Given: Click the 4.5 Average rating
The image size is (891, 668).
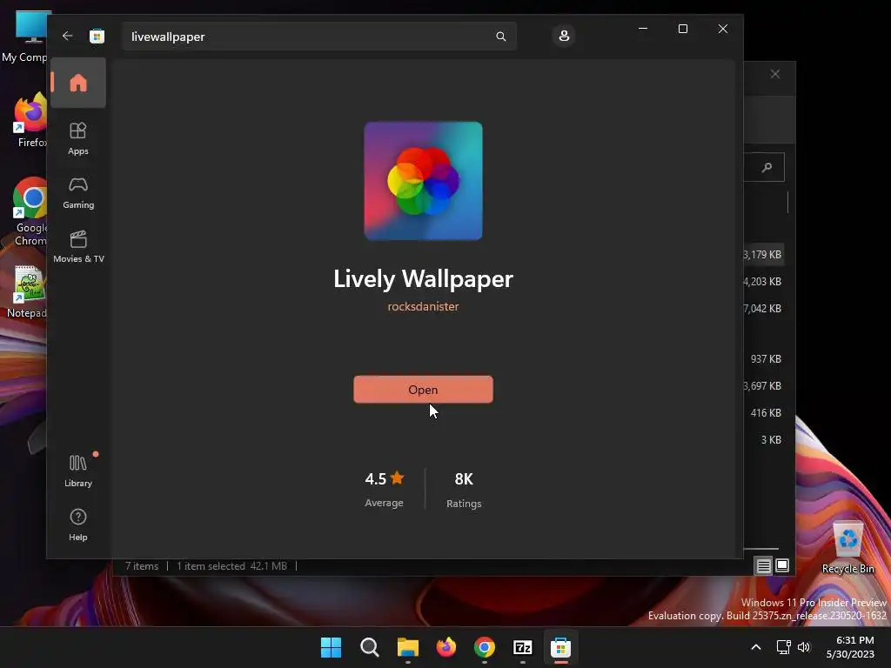Looking at the screenshot, I should point(384,489).
